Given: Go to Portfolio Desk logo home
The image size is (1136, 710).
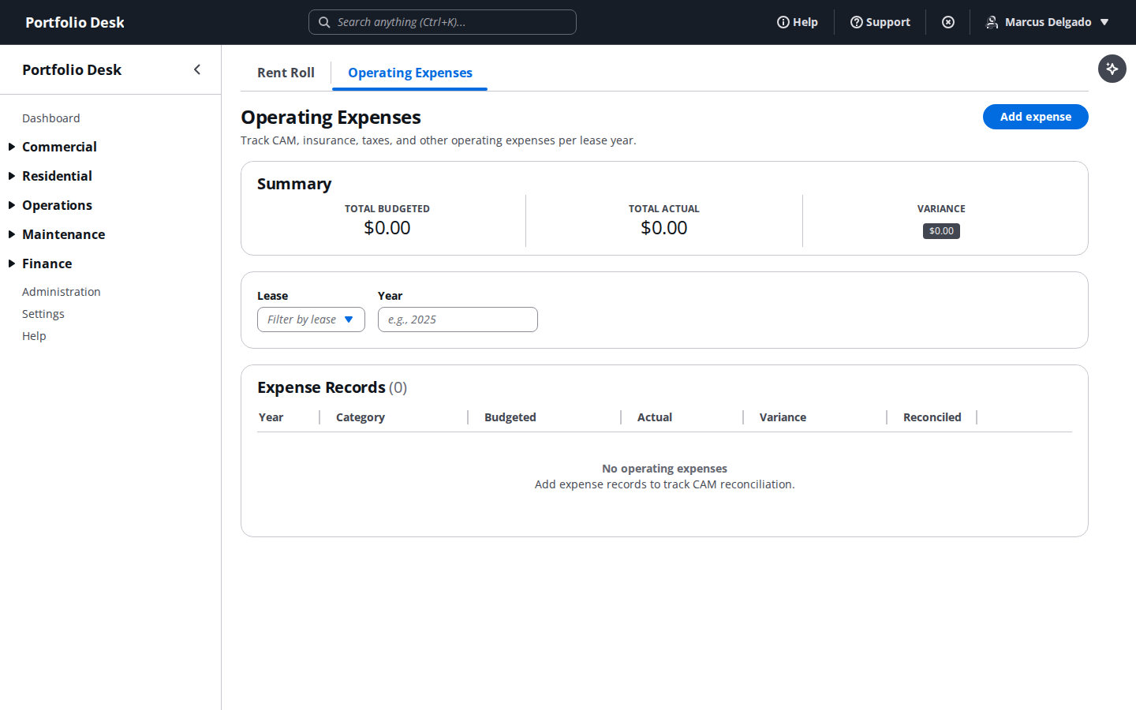Looking at the screenshot, I should click(75, 22).
